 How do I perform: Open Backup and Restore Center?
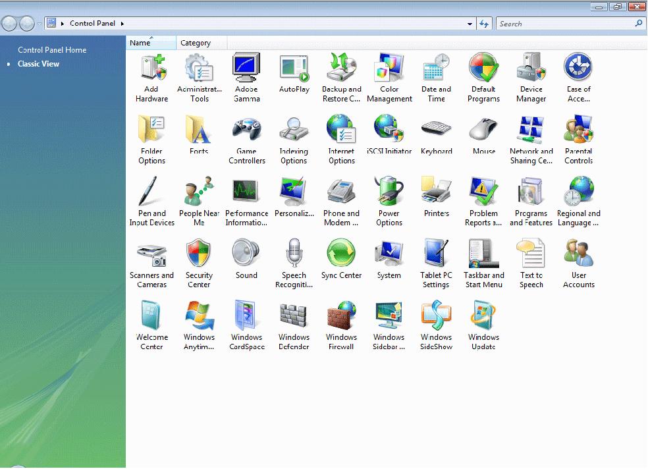(x=341, y=77)
